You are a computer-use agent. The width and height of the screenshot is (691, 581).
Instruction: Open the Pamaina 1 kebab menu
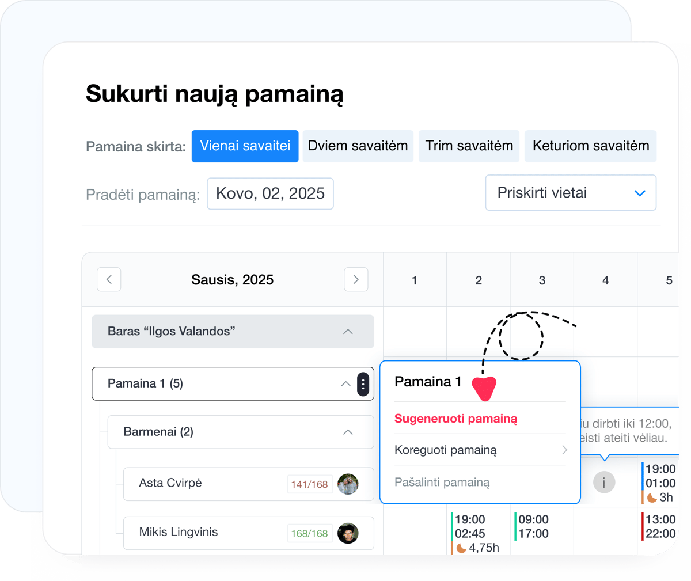(363, 384)
